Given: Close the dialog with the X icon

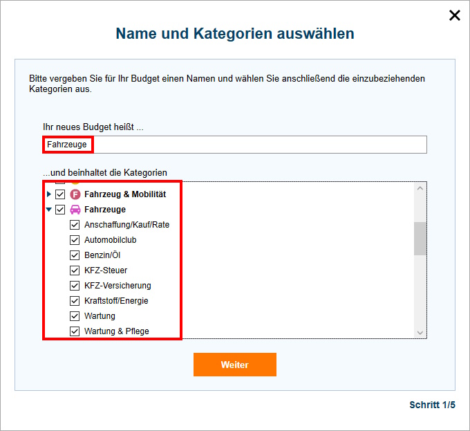Looking at the screenshot, I should pyautogui.click(x=454, y=15).
